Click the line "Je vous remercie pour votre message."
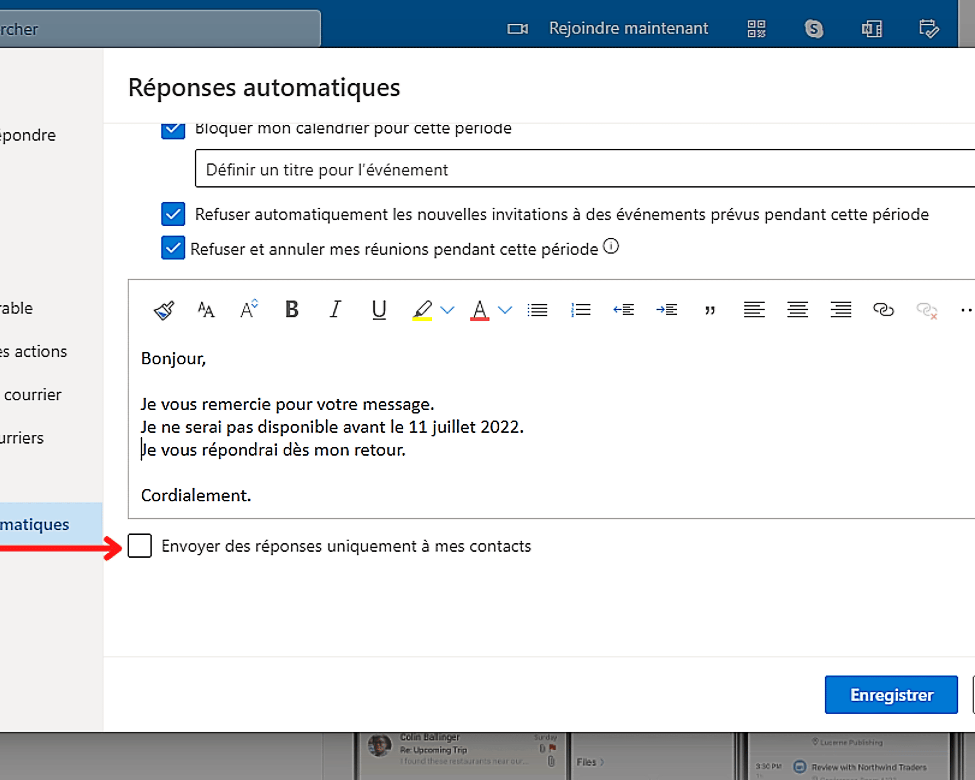The height and width of the screenshot is (780, 975). click(x=287, y=404)
